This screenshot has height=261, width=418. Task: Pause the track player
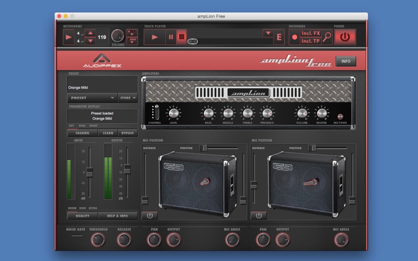(x=171, y=37)
